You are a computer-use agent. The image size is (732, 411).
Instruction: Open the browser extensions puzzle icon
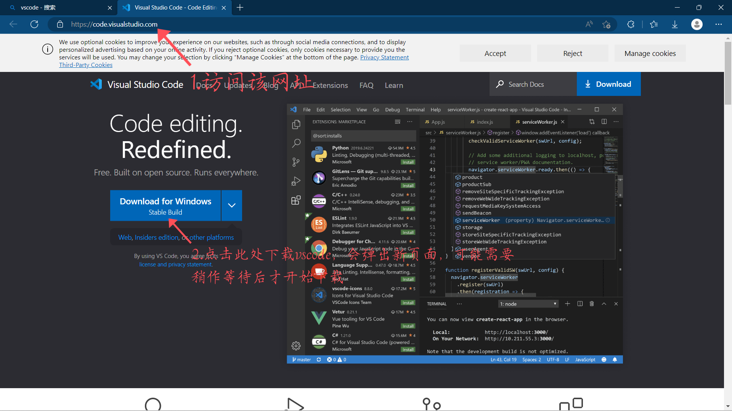631,24
